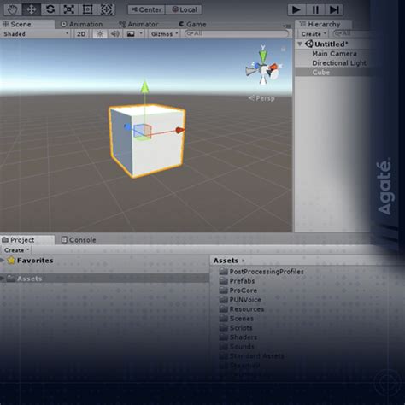Open the Scripts folder
Screen dimensions: 405x405
pos(236,328)
